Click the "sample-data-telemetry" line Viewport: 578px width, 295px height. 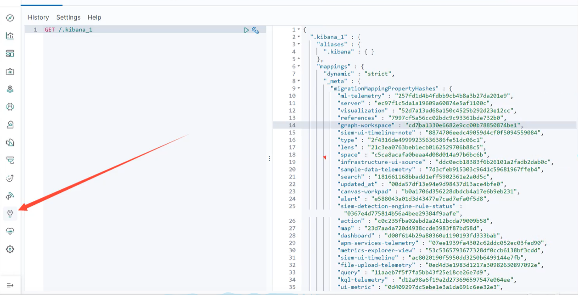click(440, 170)
